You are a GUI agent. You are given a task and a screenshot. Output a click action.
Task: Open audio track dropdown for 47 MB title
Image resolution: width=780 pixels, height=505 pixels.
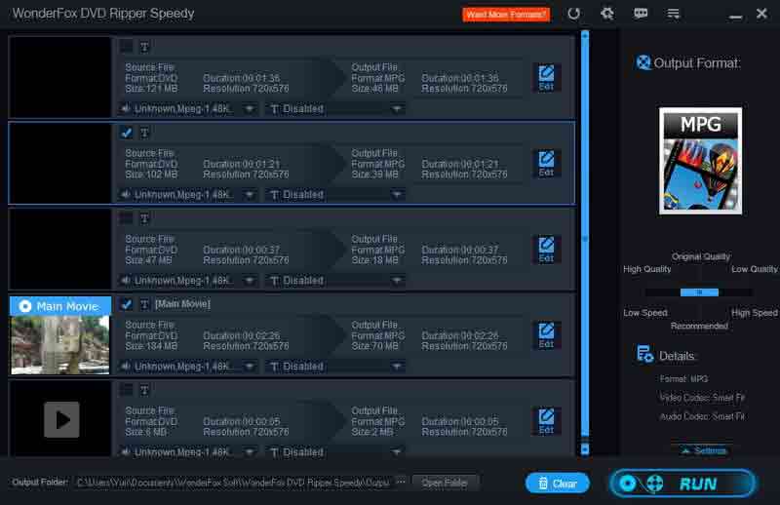coord(188,281)
